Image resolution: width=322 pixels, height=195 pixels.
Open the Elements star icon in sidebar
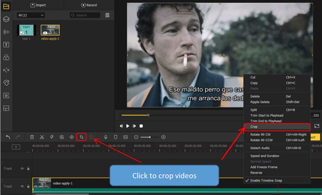point(6,95)
